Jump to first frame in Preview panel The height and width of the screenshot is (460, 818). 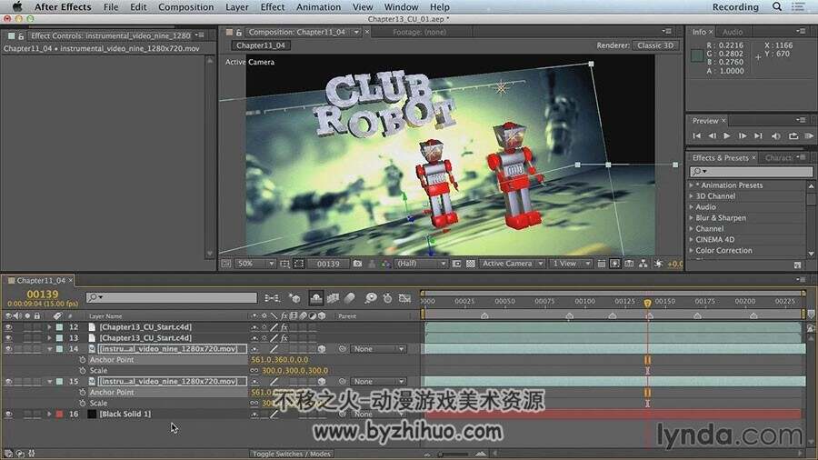(696, 135)
